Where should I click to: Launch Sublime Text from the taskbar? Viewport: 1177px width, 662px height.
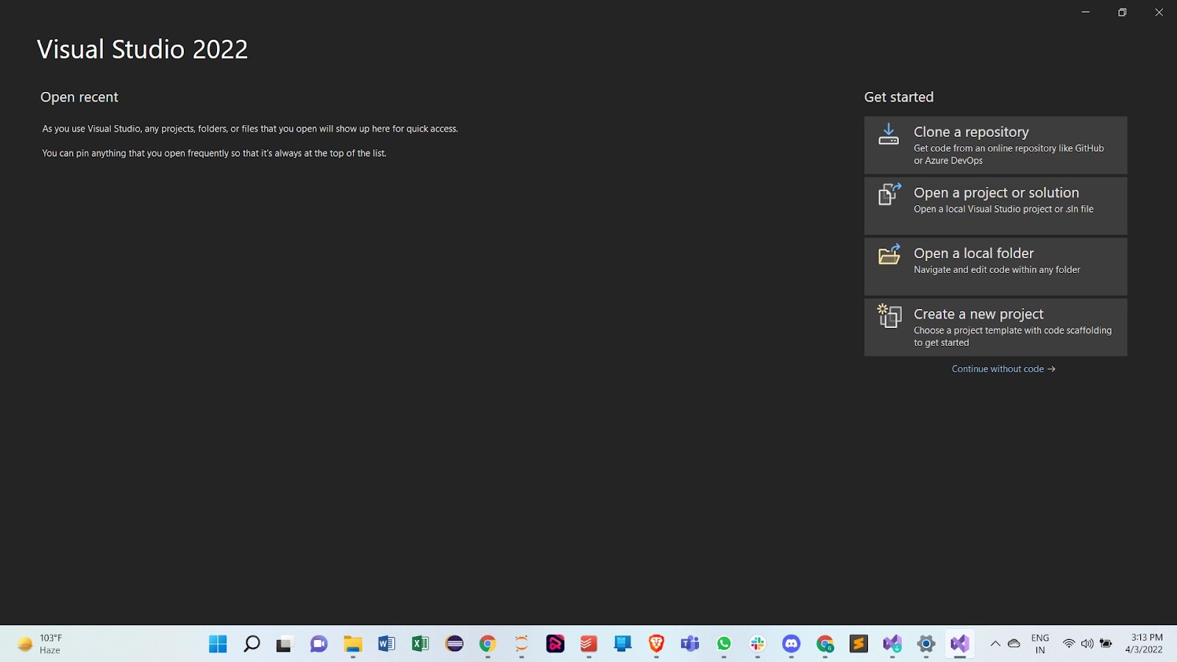(x=858, y=644)
